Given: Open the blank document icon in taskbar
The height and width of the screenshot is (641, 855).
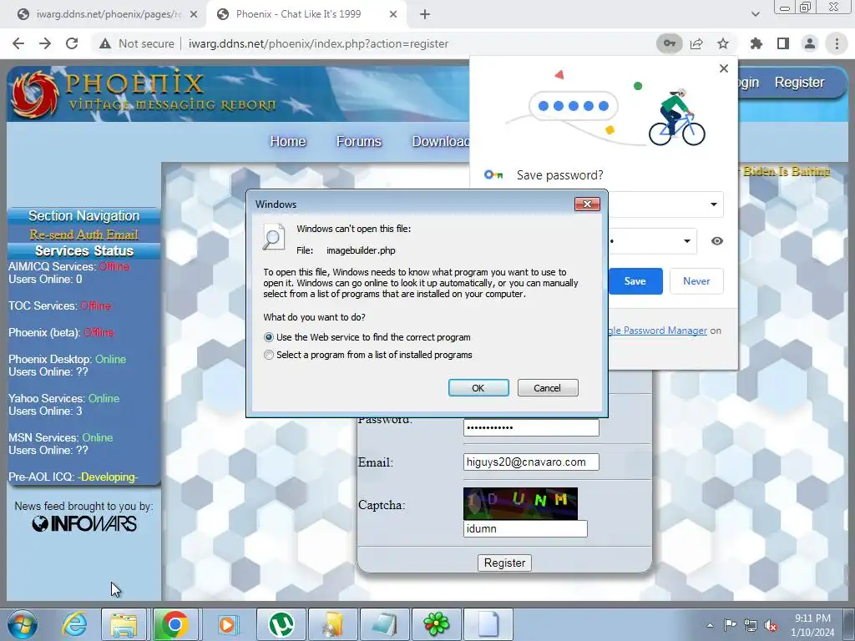Looking at the screenshot, I should pyautogui.click(x=488, y=624).
